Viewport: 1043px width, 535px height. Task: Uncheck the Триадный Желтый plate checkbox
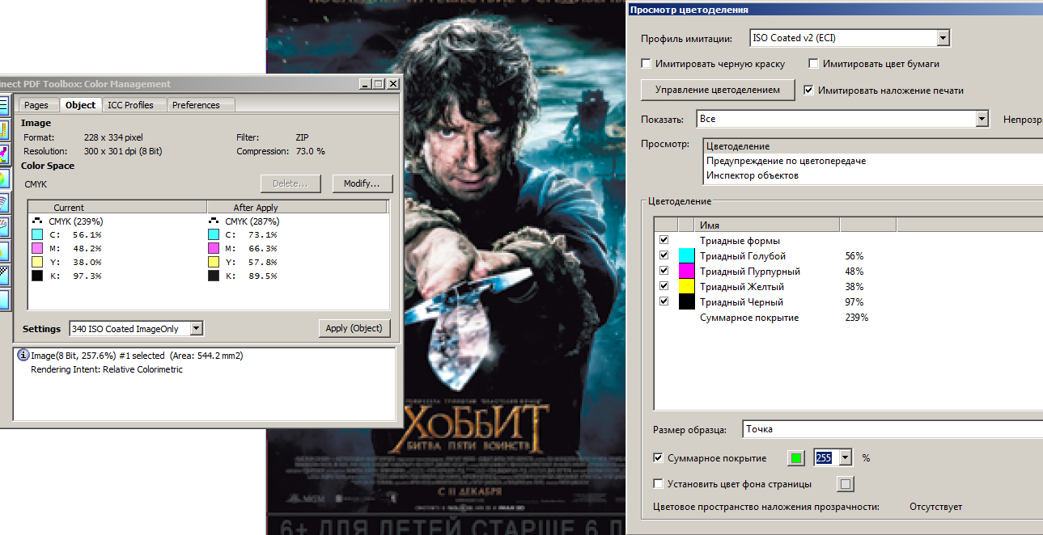point(664,287)
